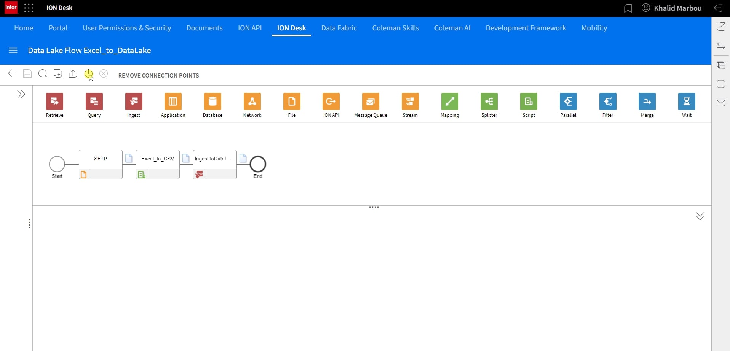
Task: Expand the left side panel chevrons
Action: coord(21,94)
